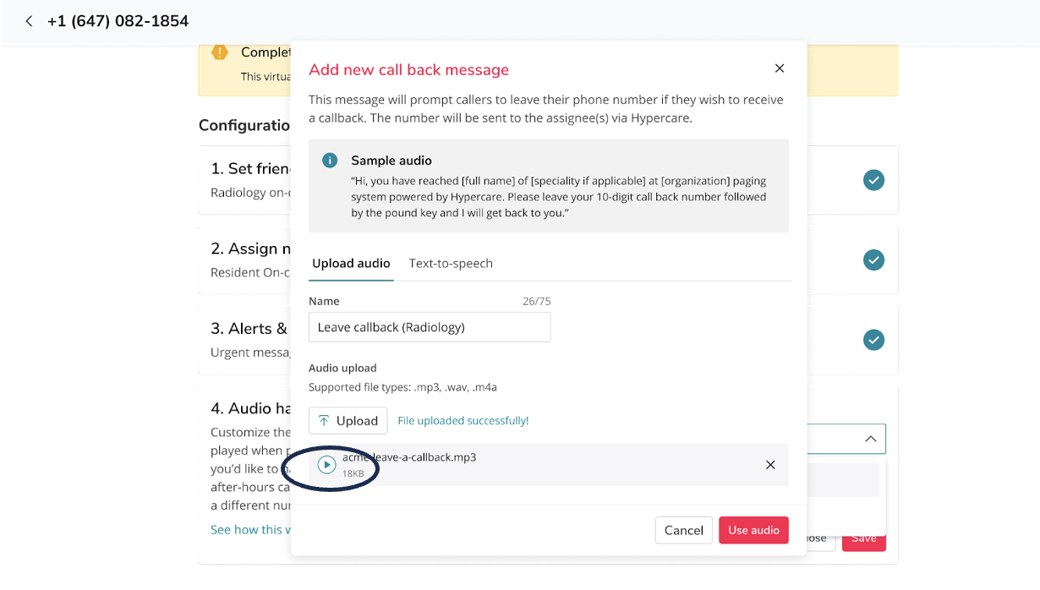This screenshot has width=1040, height=590.
Task: Click checkmark for Alerts step
Action: 873,340
